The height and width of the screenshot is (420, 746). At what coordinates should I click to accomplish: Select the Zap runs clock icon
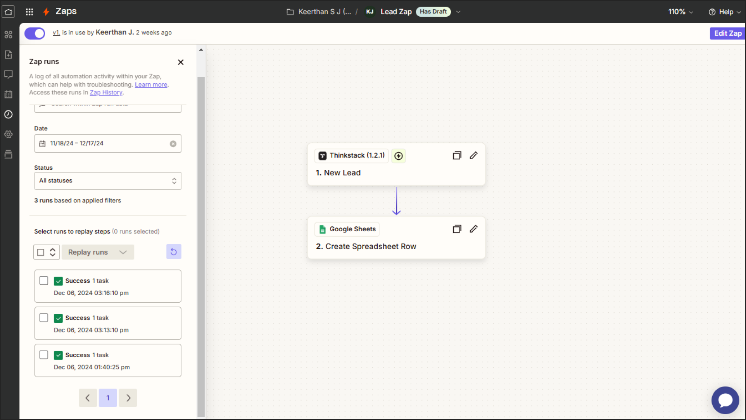[x=8, y=114]
